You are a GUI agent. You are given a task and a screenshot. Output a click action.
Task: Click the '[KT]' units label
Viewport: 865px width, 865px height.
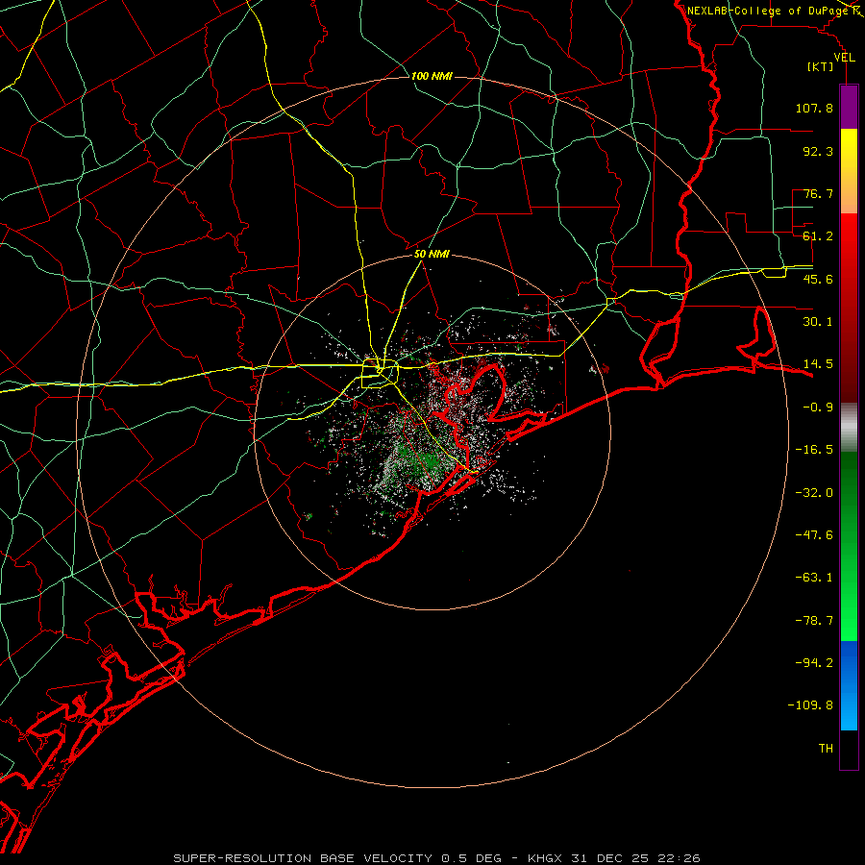(x=821, y=66)
